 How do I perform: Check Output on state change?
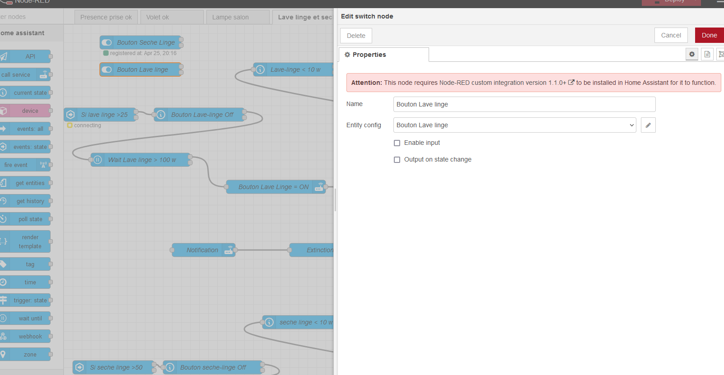pyautogui.click(x=397, y=160)
